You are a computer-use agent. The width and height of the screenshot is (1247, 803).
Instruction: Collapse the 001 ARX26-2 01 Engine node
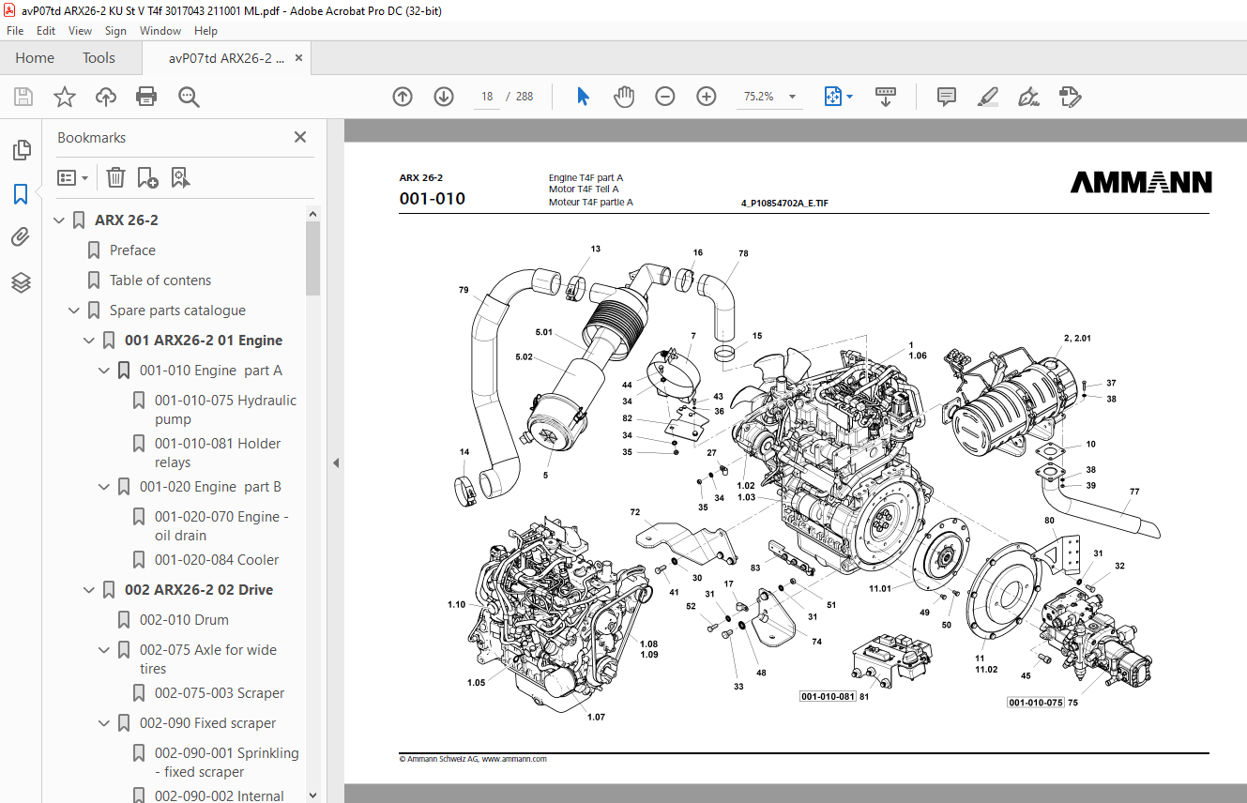(x=89, y=341)
